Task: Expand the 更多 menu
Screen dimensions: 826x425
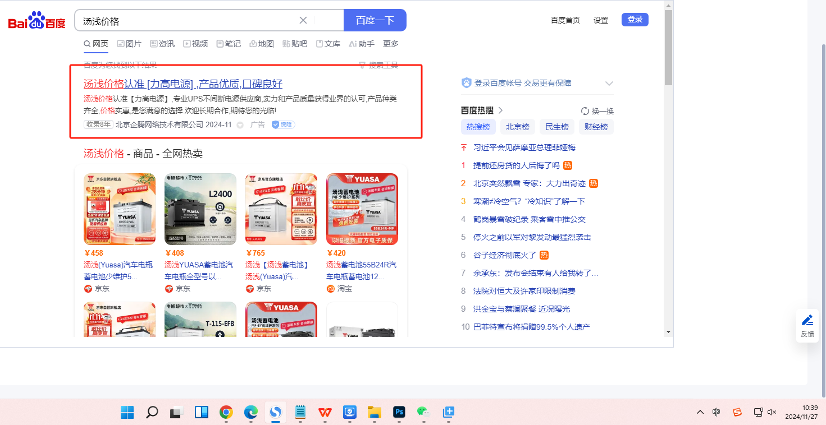Action: pos(391,44)
